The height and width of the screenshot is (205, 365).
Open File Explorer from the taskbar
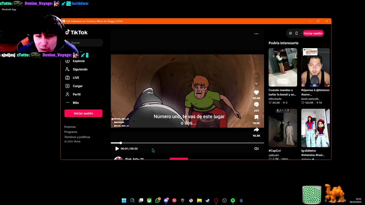pos(199,200)
